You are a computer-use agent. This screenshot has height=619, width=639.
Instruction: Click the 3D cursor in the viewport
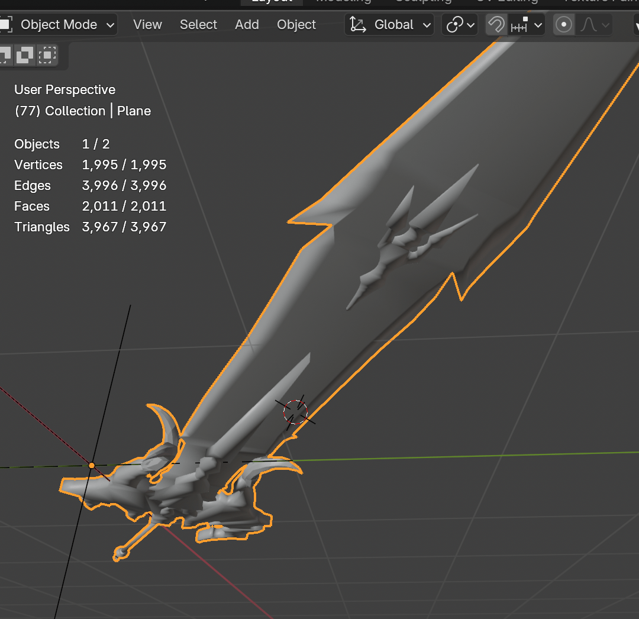point(295,412)
